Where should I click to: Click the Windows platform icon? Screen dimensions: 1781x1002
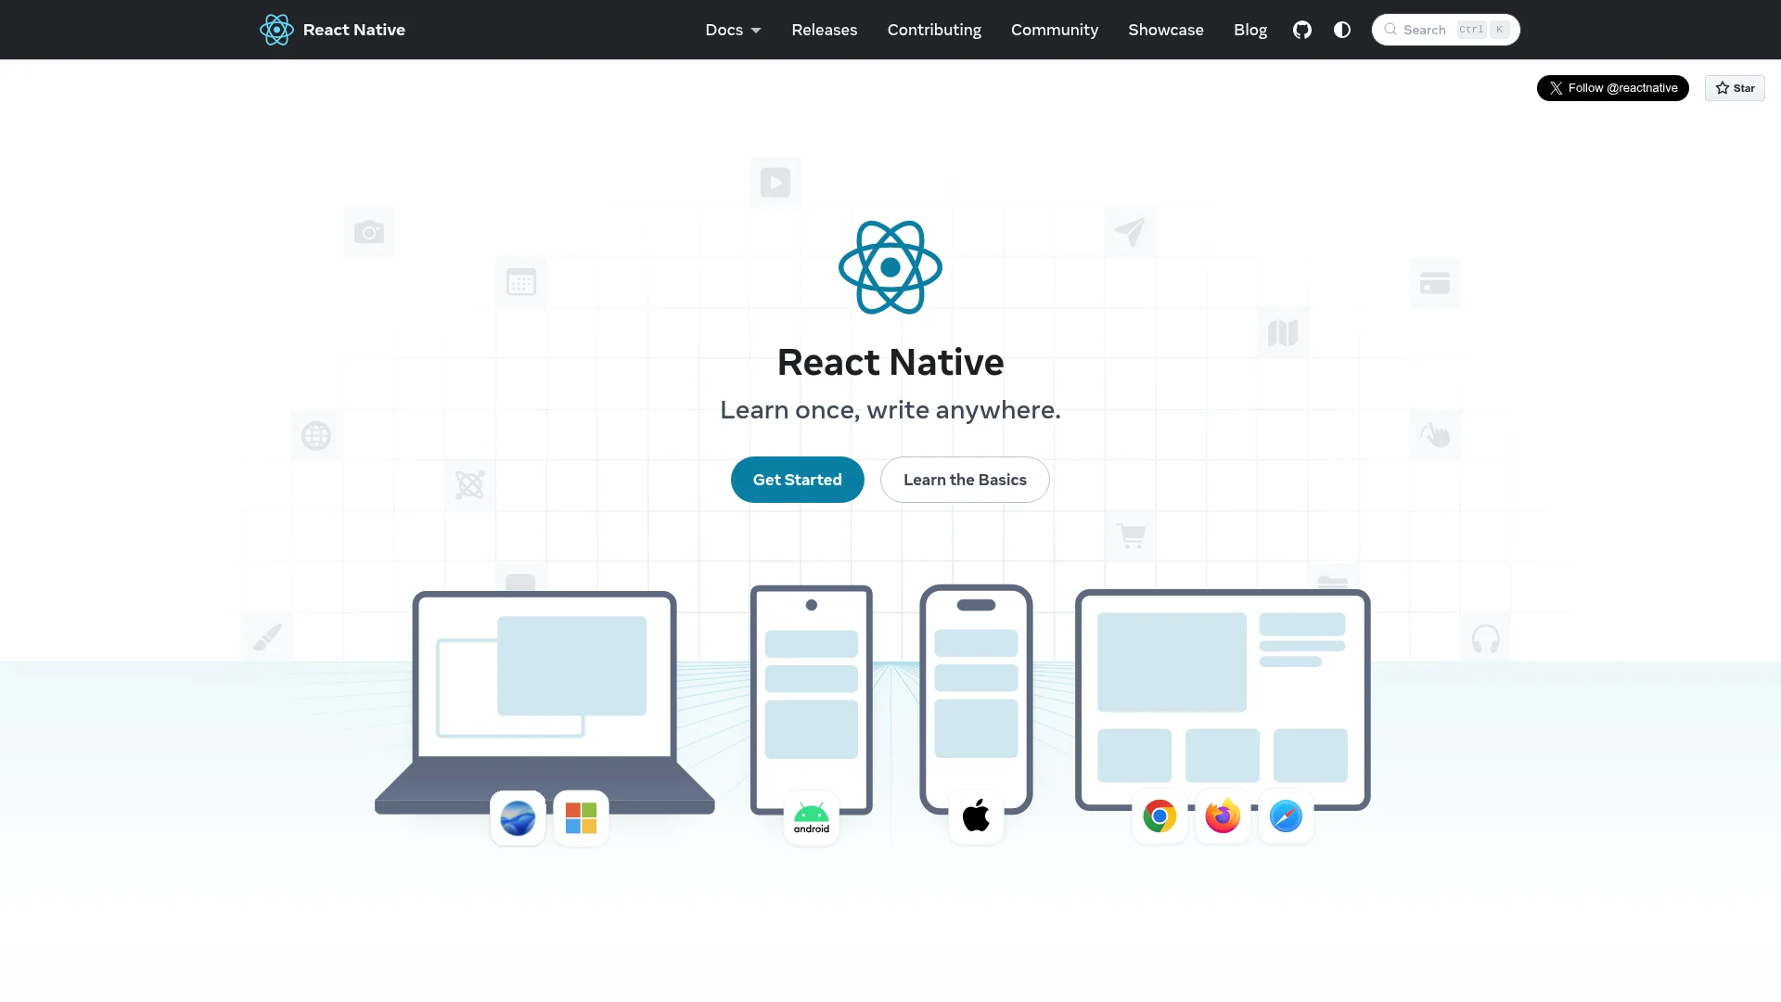tap(581, 817)
